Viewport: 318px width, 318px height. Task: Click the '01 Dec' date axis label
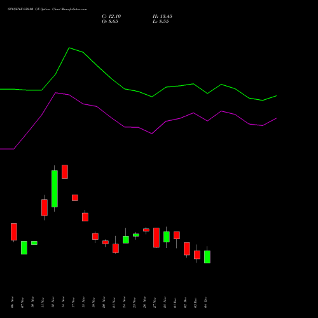(175, 302)
